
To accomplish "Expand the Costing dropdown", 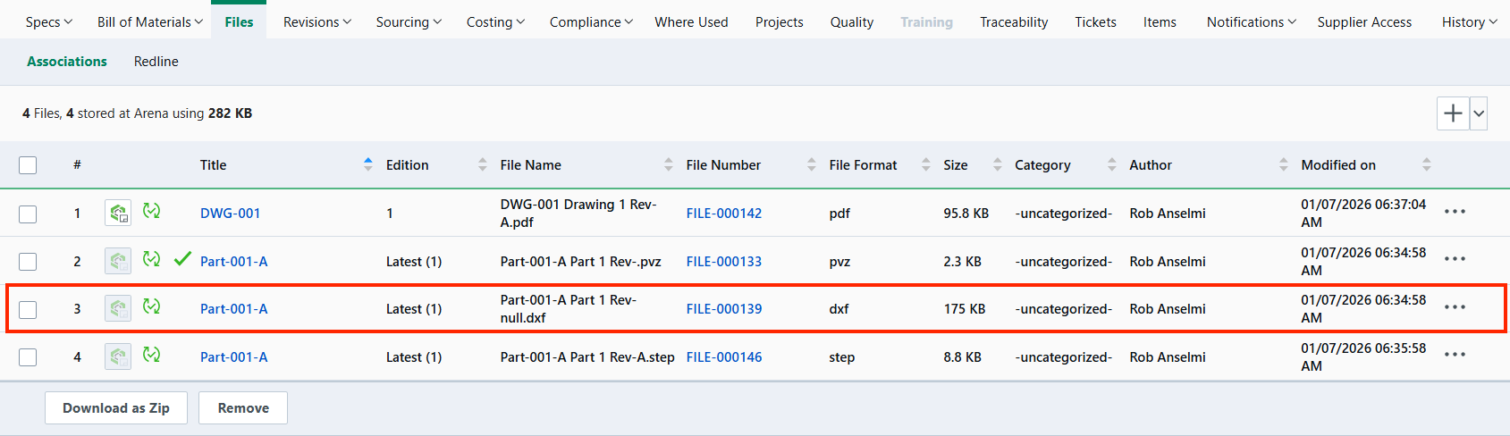I will pyautogui.click(x=496, y=21).
